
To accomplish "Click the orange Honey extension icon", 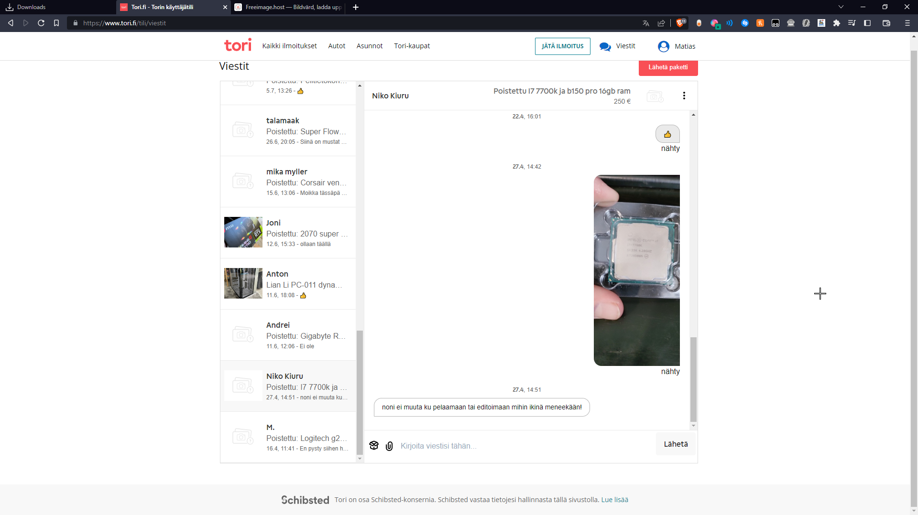I will pyautogui.click(x=760, y=23).
